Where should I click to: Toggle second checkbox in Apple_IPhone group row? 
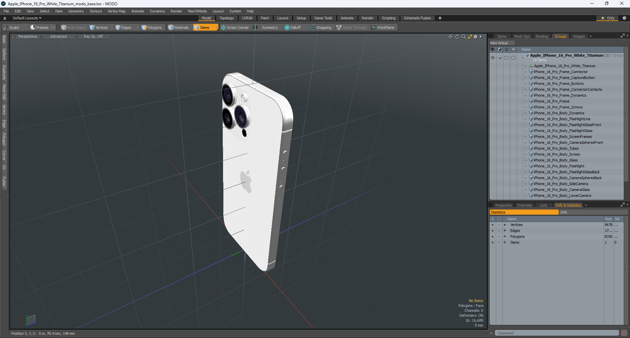514,58
